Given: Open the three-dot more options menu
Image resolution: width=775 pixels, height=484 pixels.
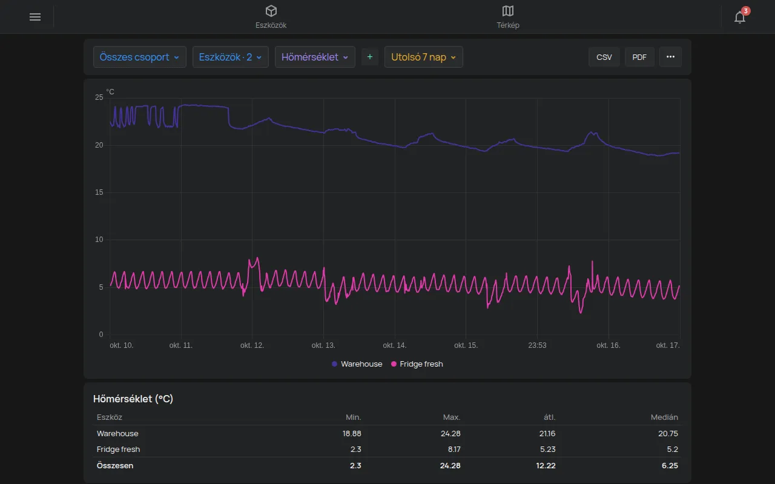Looking at the screenshot, I should (670, 57).
